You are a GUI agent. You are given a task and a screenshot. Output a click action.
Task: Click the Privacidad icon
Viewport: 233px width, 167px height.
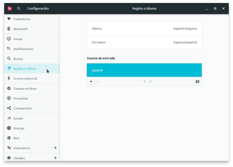9,98
